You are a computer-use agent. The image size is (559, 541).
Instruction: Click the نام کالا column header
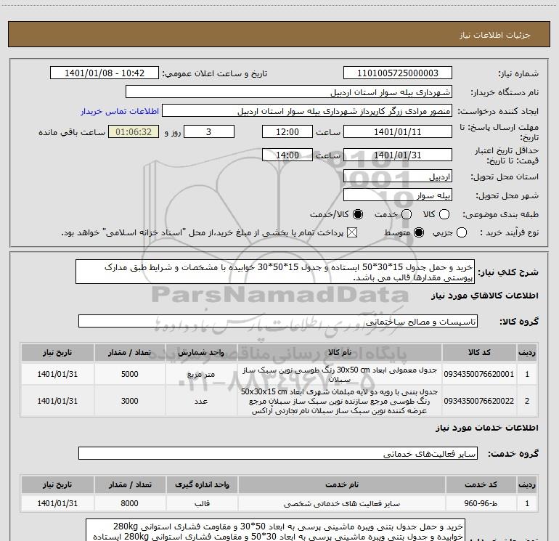(340, 352)
